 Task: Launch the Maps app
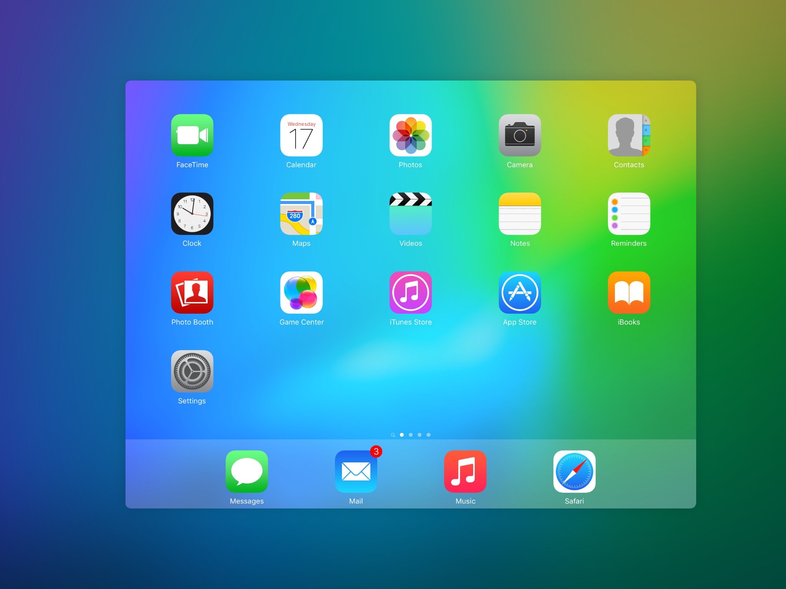coord(301,214)
